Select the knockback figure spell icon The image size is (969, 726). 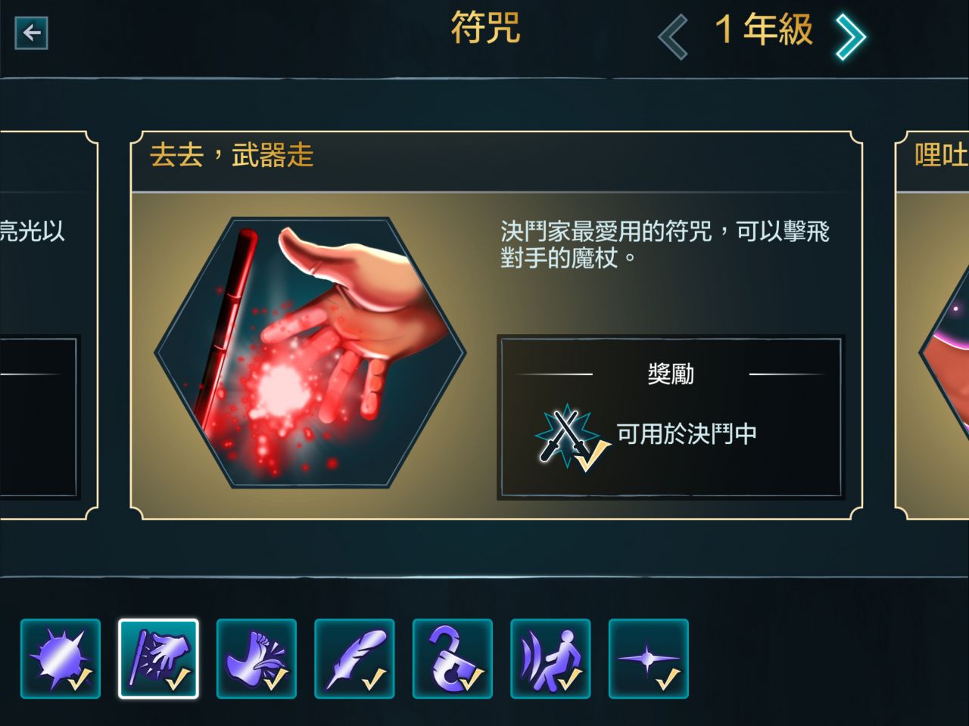pos(550,659)
